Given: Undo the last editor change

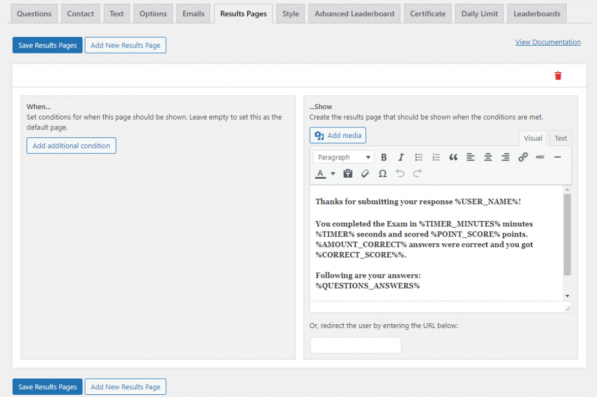Looking at the screenshot, I should 399,173.
